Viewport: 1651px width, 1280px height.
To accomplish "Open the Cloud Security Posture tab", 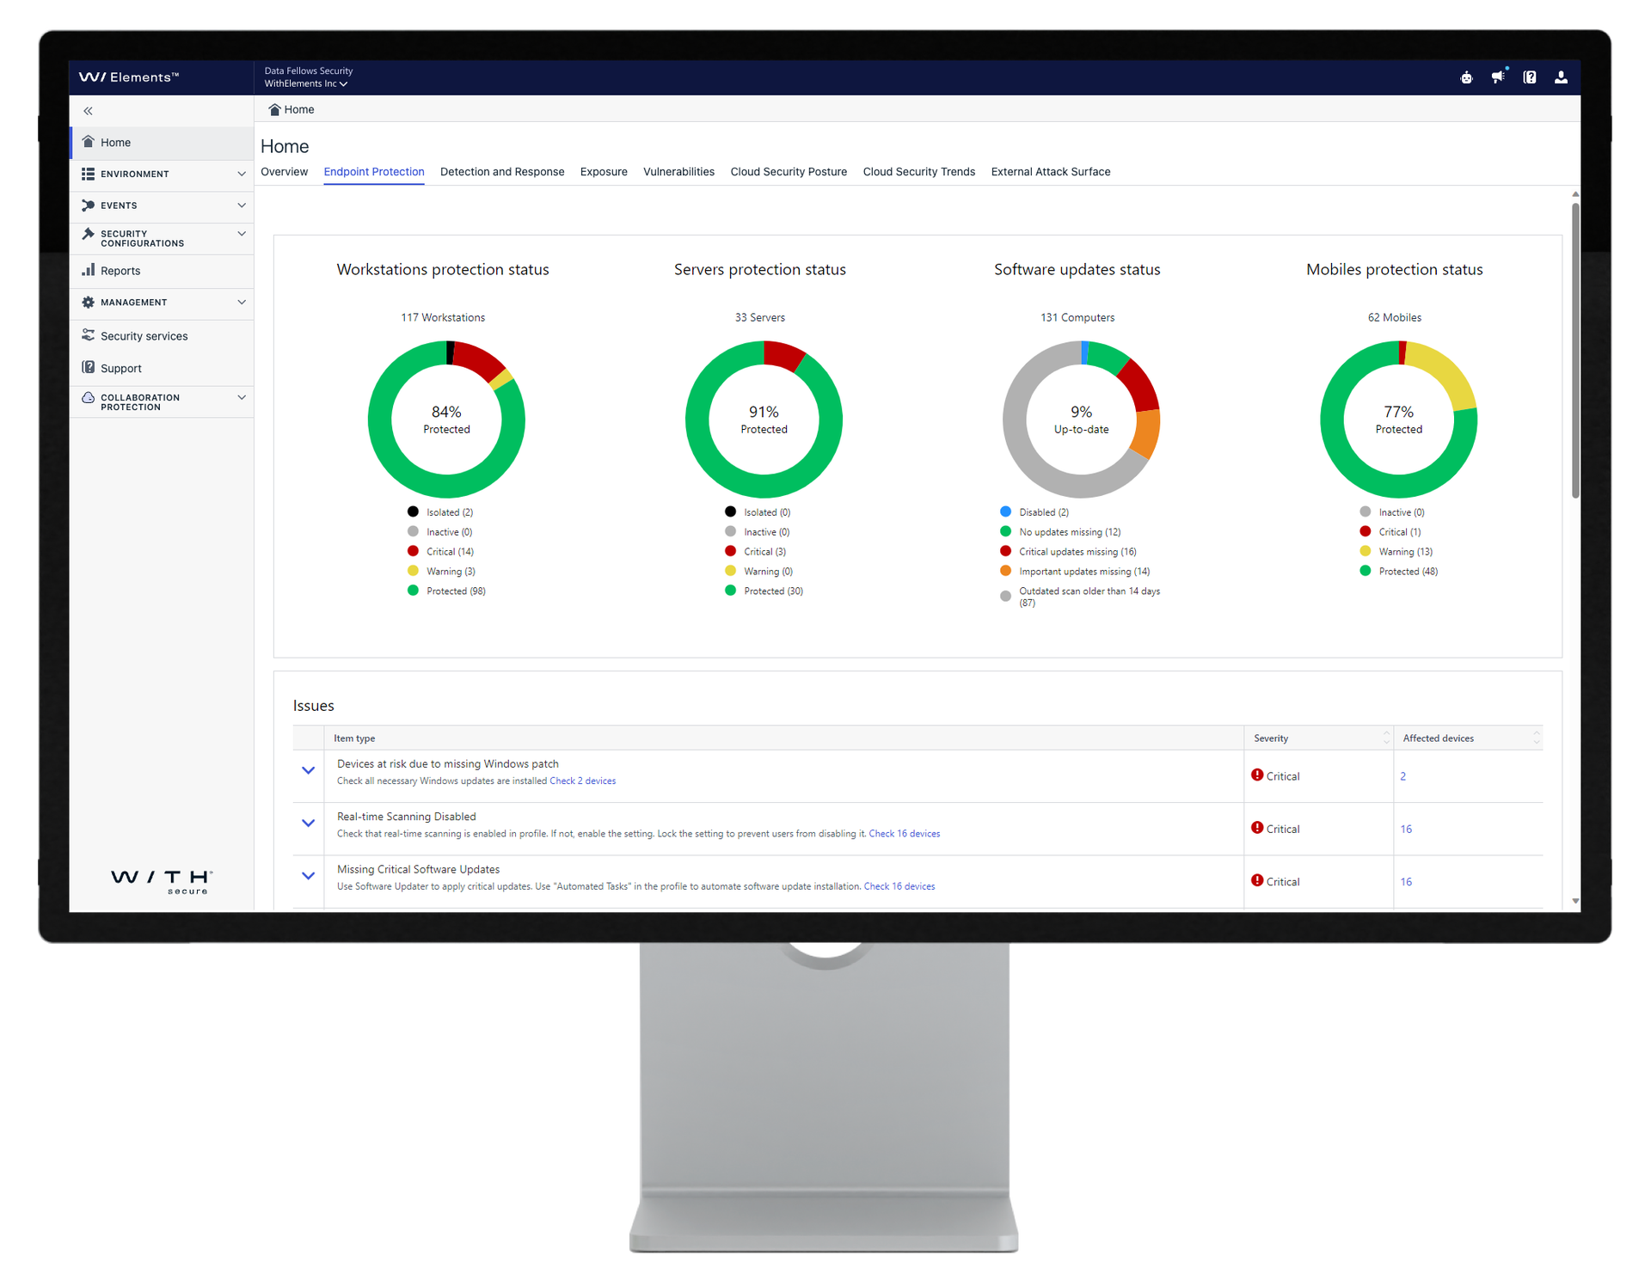I will (x=788, y=171).
